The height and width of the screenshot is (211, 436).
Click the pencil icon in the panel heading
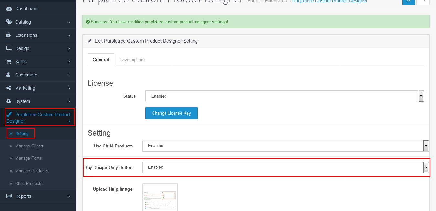[x=90, y=41]
